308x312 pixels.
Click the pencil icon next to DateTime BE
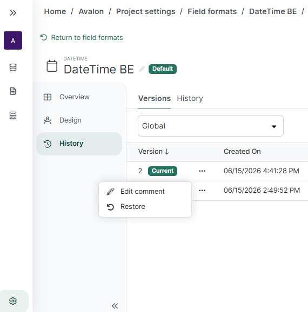point(142,69)
